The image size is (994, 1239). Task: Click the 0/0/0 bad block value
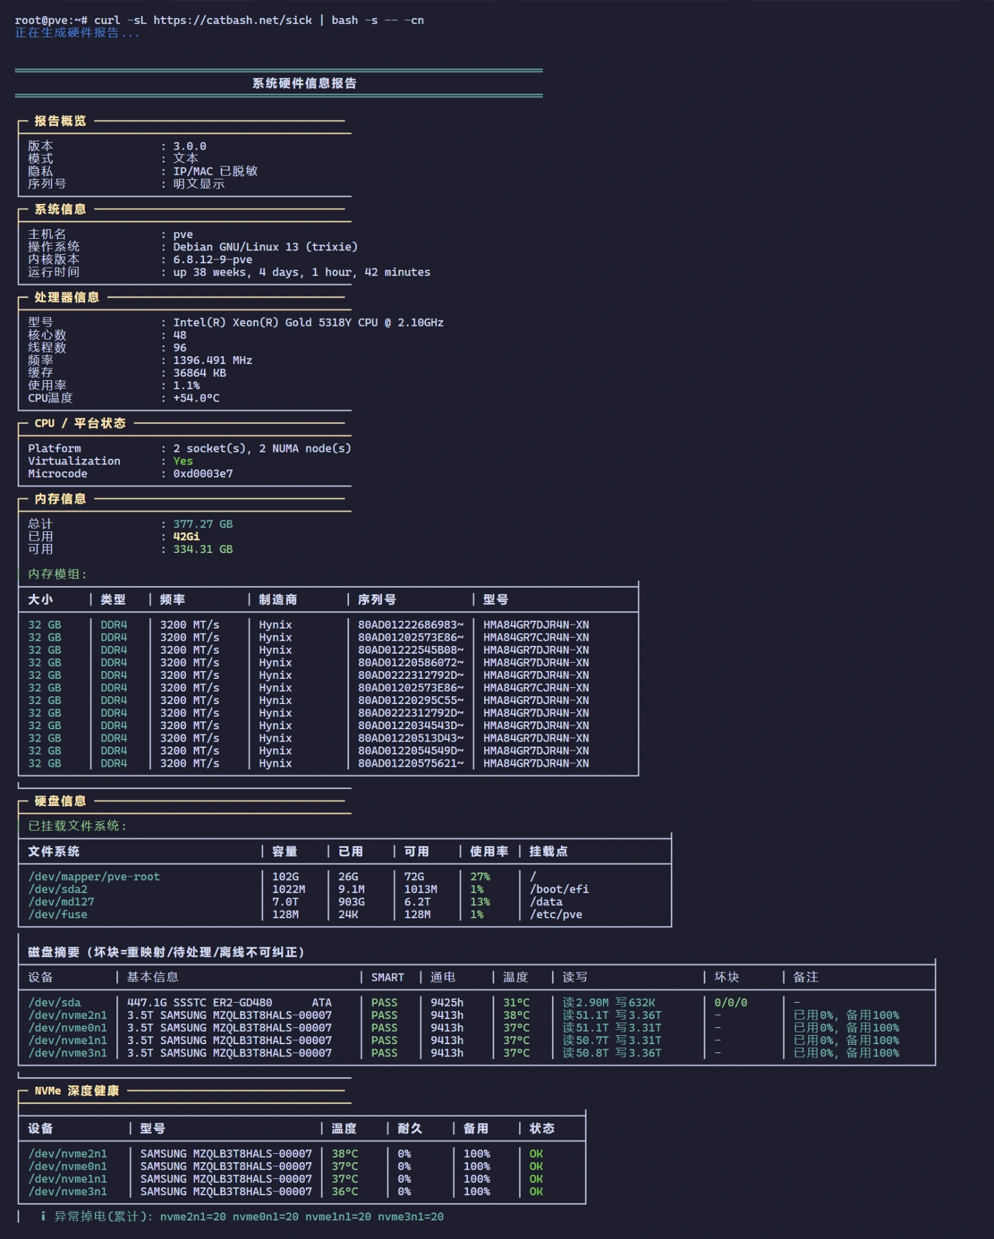point(731,1002)
